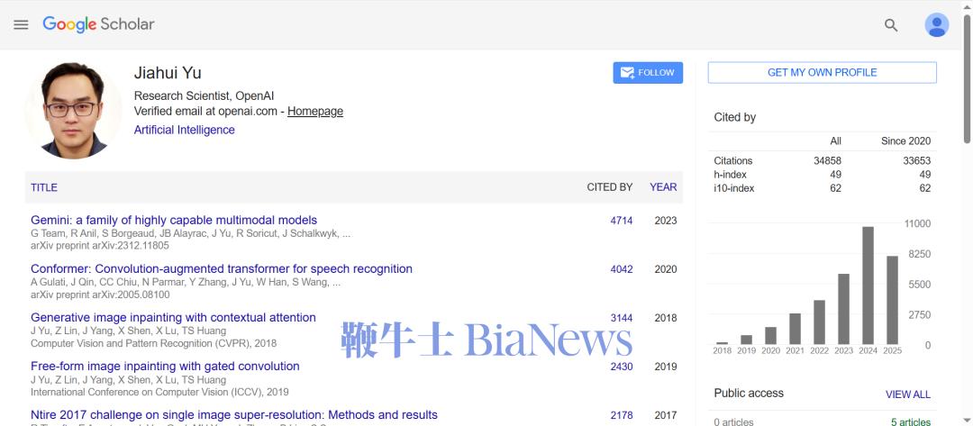Viewport: 973px width, 426px height.
Task: Open the Conformer speech recognition paper
Action: coord(222,269)
